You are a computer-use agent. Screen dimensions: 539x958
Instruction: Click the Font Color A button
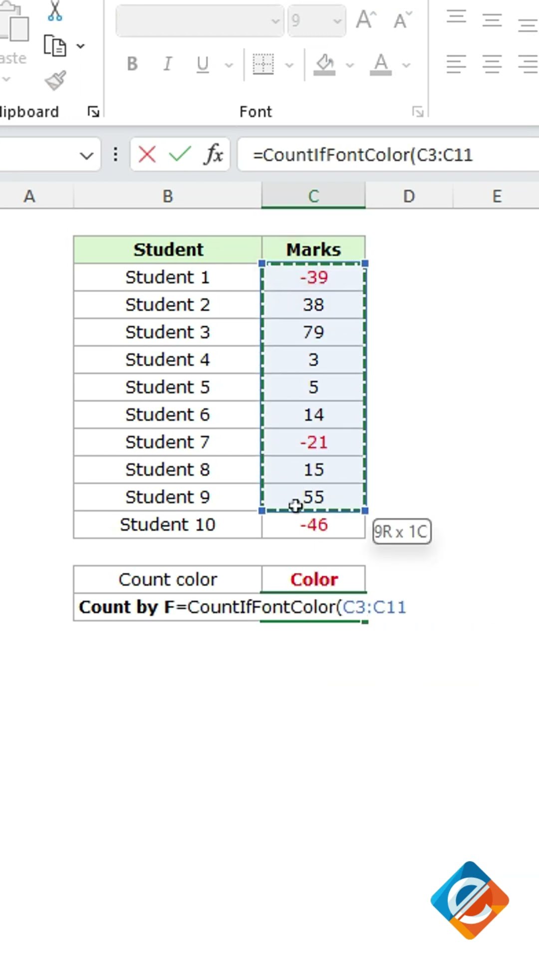click(381, 64)
